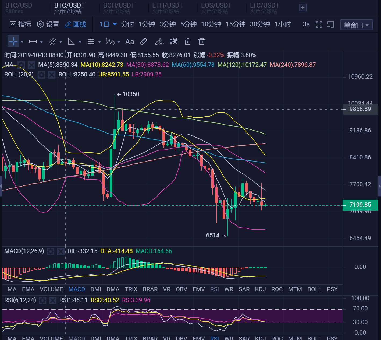
Task: Click the green 7199.85 current price label
Action: click(x=360, y=205)
